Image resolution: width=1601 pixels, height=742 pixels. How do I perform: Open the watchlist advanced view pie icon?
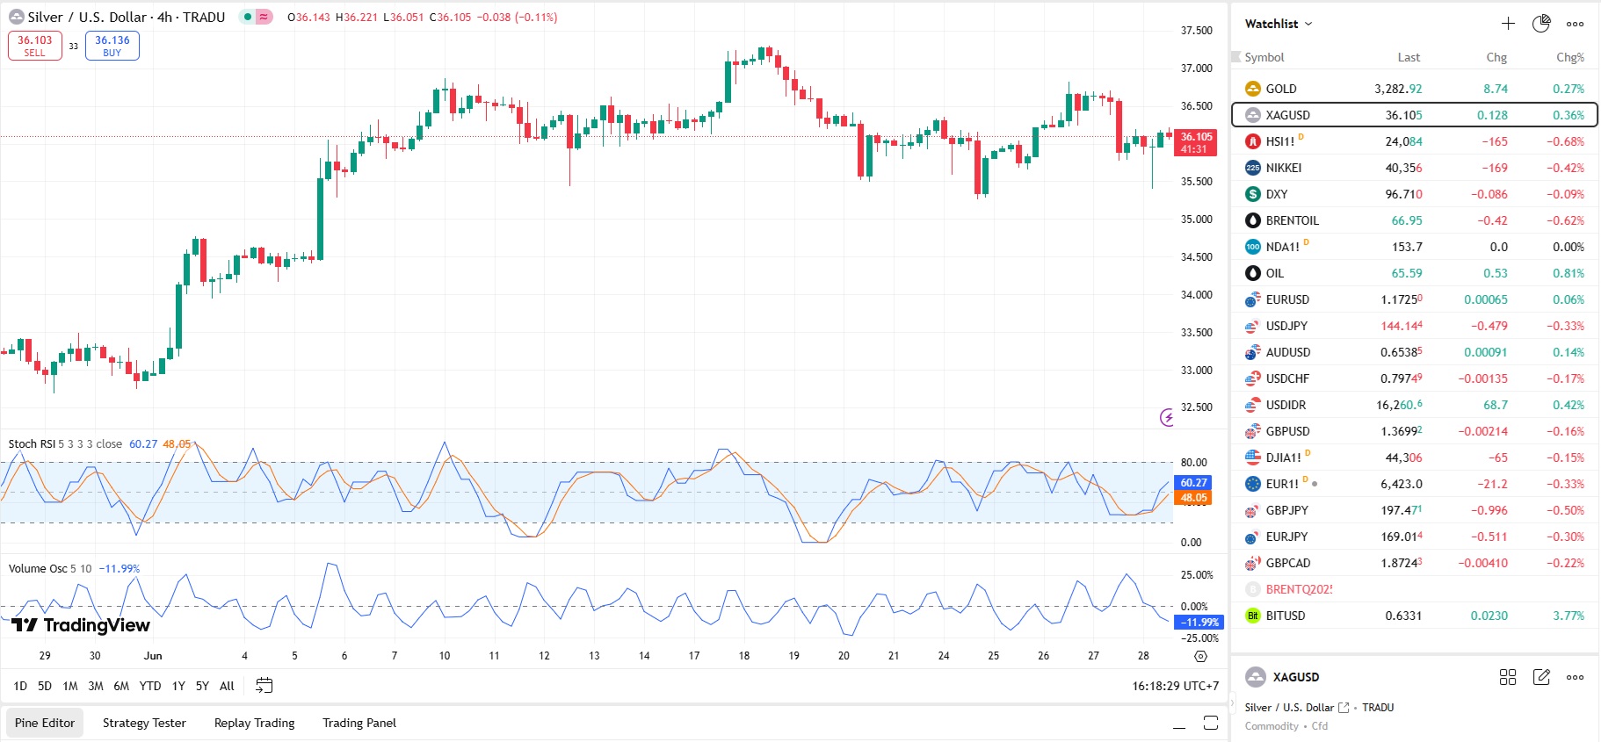click(1541, 24)
